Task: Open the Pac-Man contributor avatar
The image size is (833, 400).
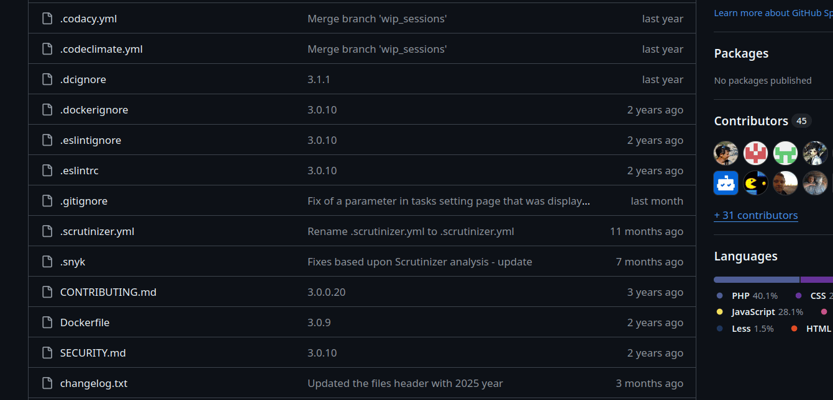Action: (756, 183)
